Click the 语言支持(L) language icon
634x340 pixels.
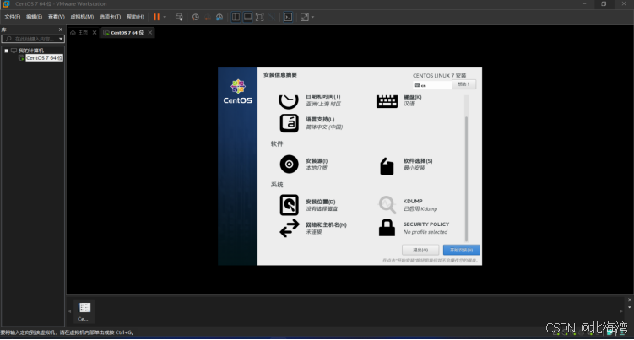[289, 123]
